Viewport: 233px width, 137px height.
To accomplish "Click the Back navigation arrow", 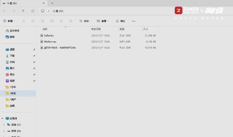I will pyautogui.click(x=4, y=11).
